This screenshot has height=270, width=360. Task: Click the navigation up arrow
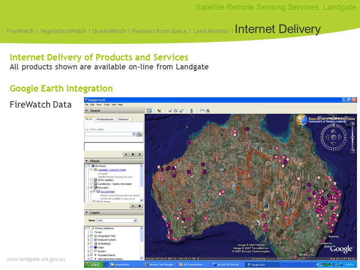[x=334, y=130]
